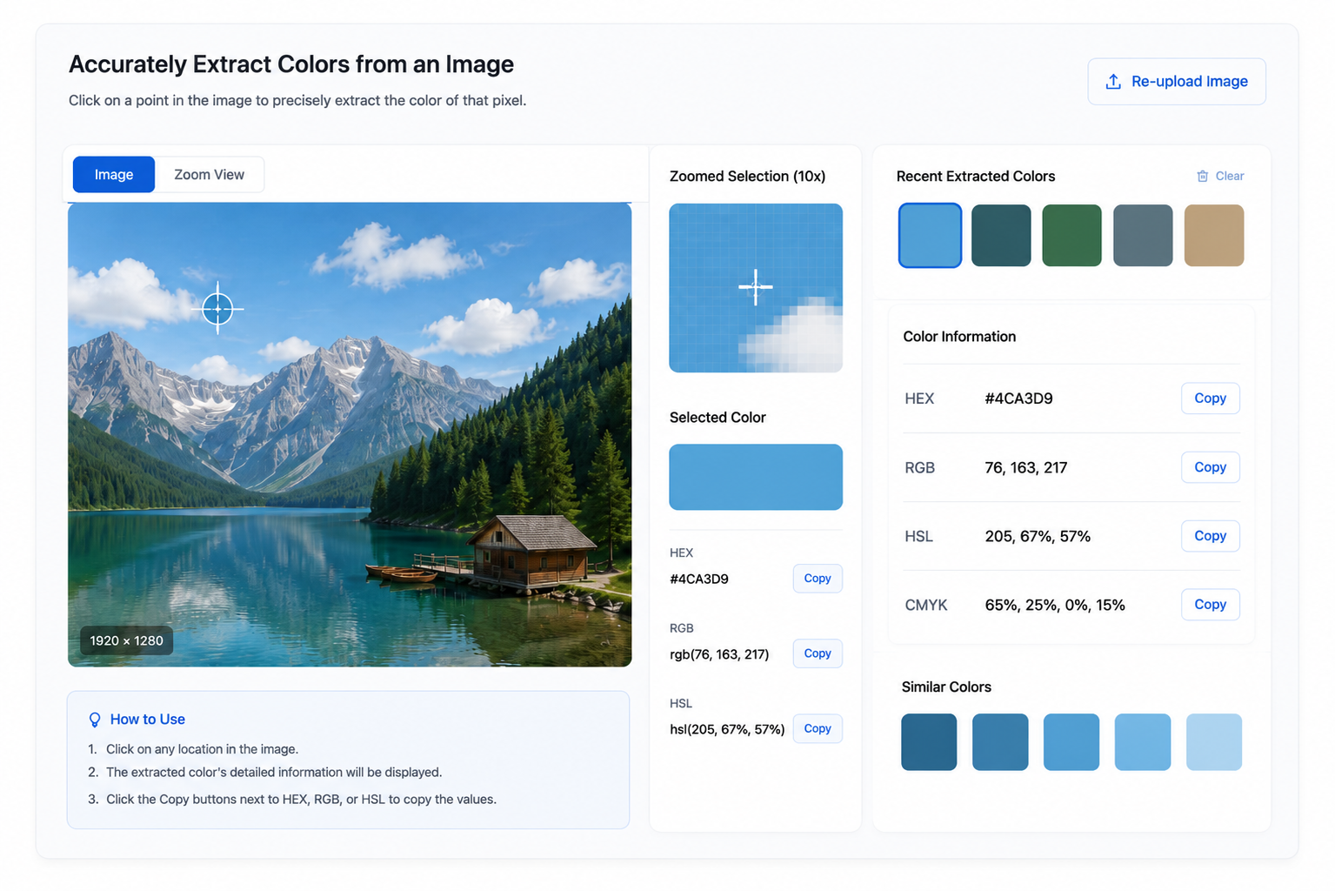Click the 76, 163, 217 RGB value
Screen dimensions: 1335x891
click(x=1025, y=467)
